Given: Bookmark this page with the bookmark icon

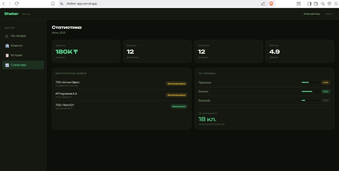Looking at the screenshot, I should coord(53,3).
